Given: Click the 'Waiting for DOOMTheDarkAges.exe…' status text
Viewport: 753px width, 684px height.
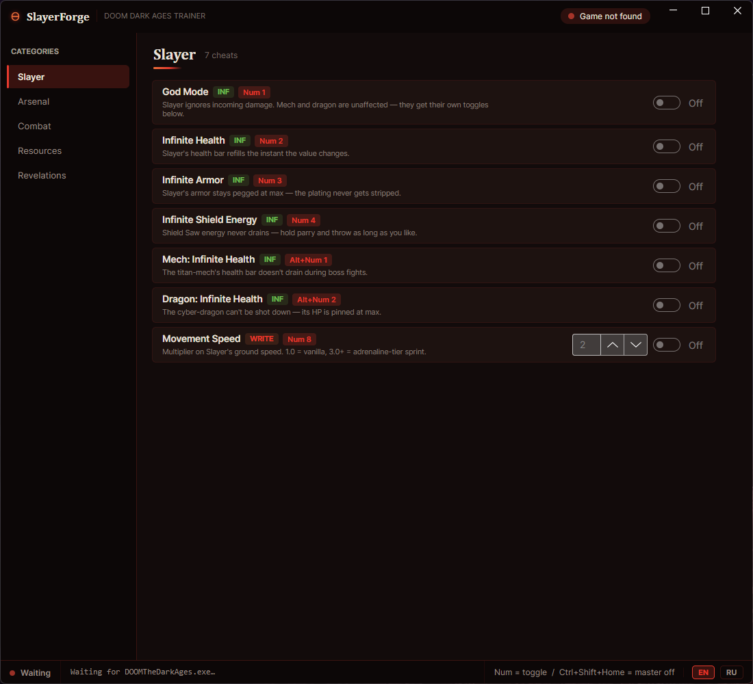Looking at the screenshot, I should [x=142, y=672].
